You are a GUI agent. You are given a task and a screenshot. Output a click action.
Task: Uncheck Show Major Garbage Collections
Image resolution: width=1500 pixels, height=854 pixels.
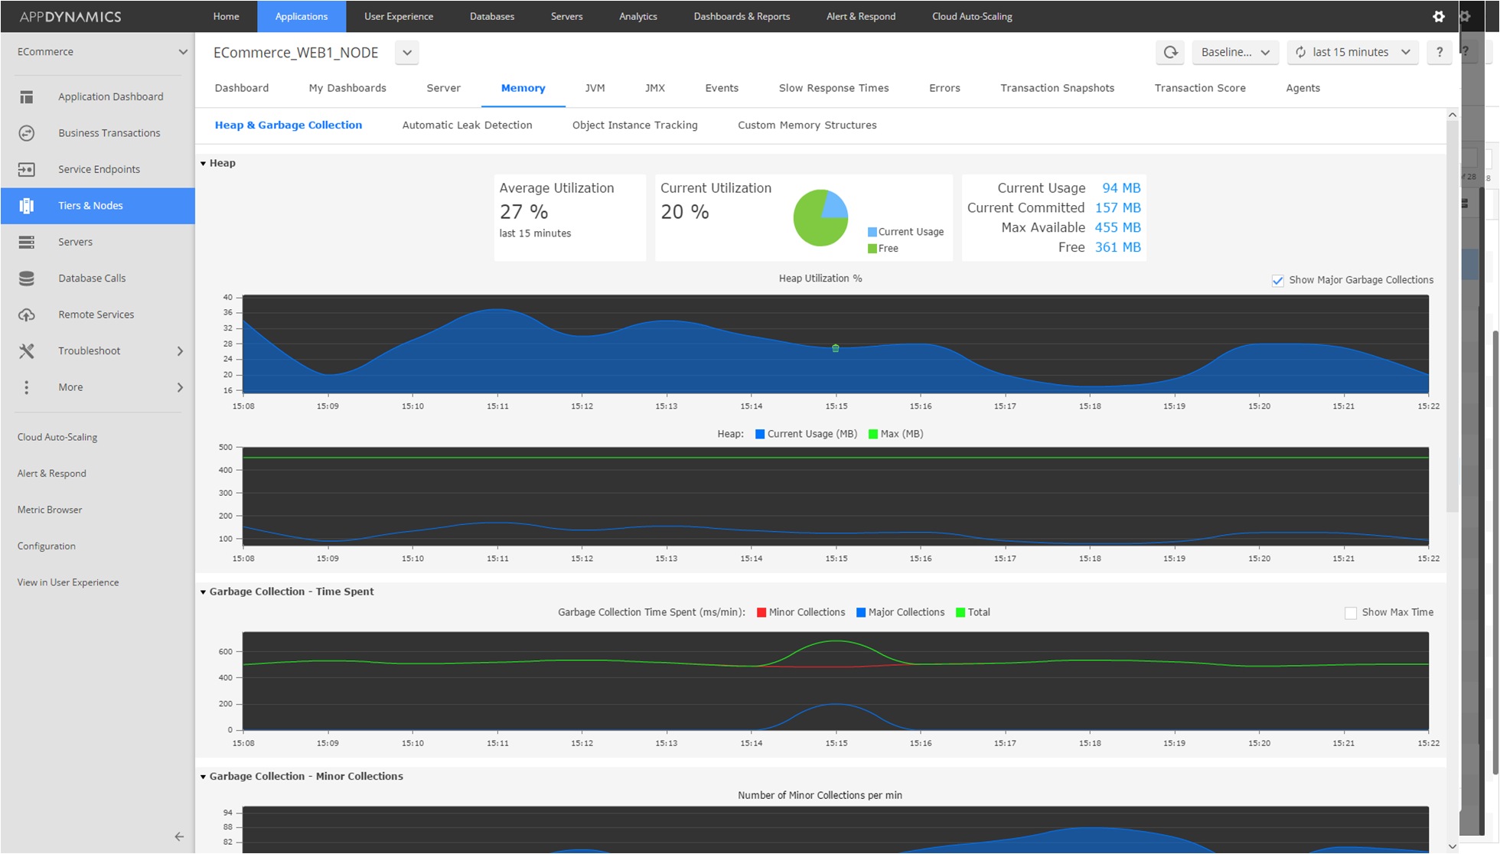pyautogui.click(x=1277, y=281)
